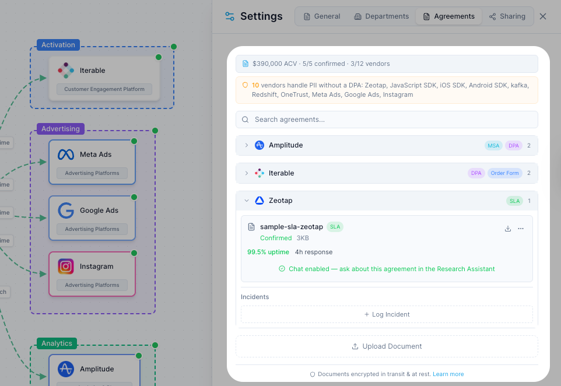Click the Zeotap logo in agreements list
The width and height of the screenshot is (561, 386).
pos(260,201)
